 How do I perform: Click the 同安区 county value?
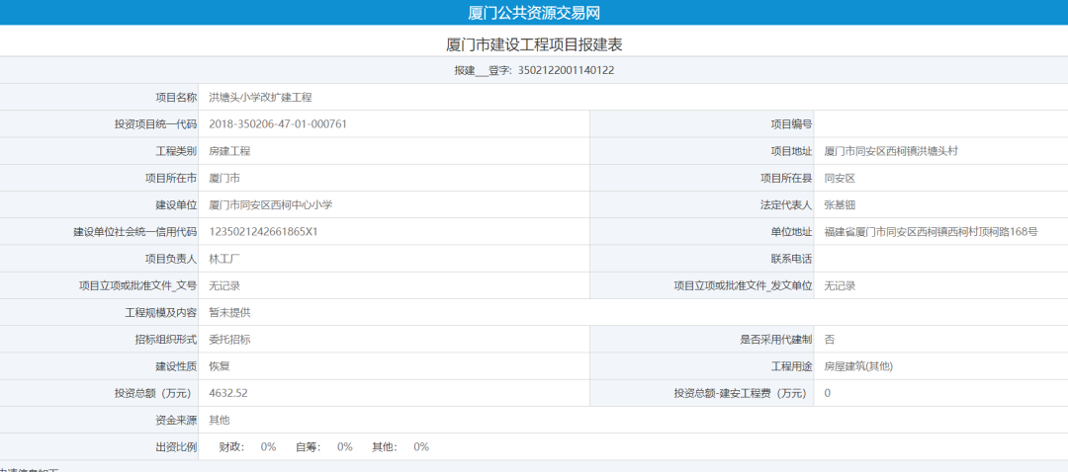(x=839, y=178)
